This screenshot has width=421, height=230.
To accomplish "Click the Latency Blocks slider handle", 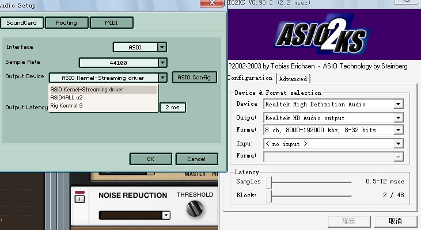I will point(269,196).
